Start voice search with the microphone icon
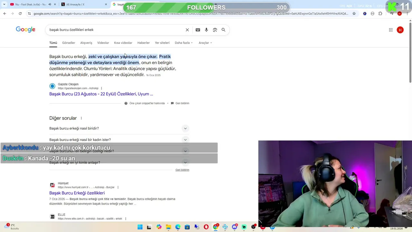The image size is (412, 232). coord(206,30)
